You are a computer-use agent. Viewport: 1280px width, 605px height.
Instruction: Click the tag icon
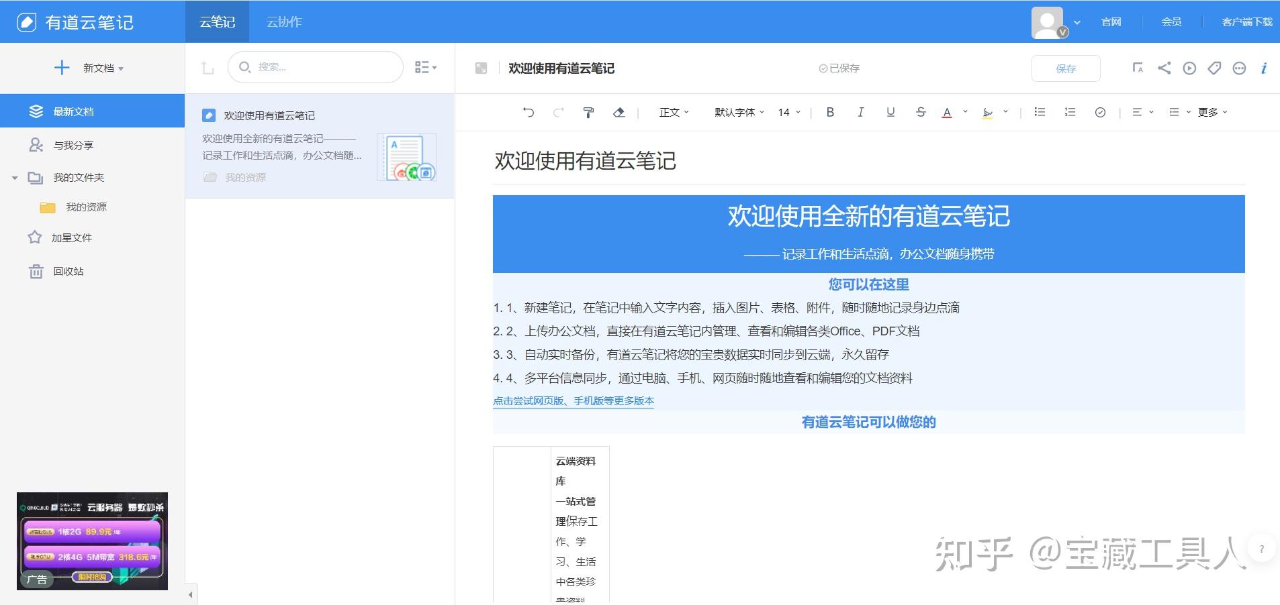[1214, 68]
